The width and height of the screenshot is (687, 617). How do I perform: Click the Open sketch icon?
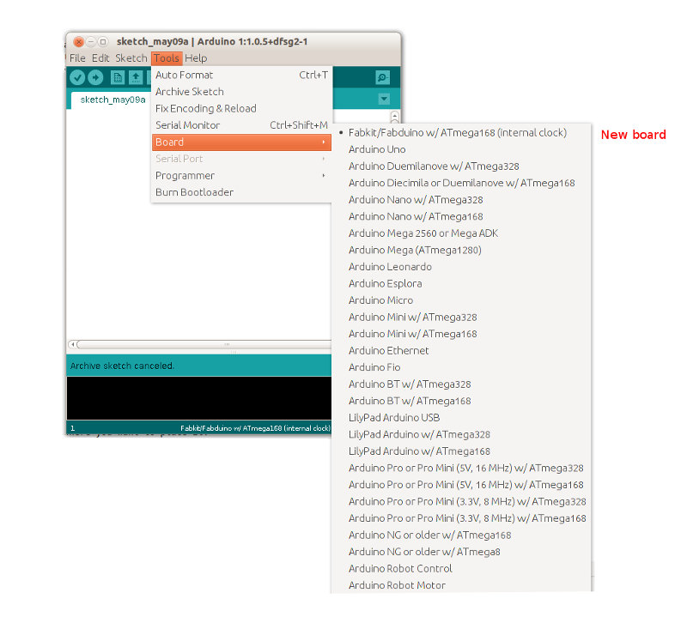click(x=136, y=77)
